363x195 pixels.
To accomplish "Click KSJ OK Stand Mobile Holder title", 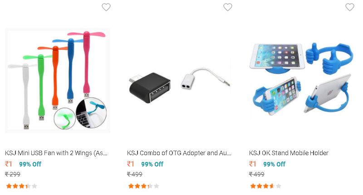I will point(289,153).
